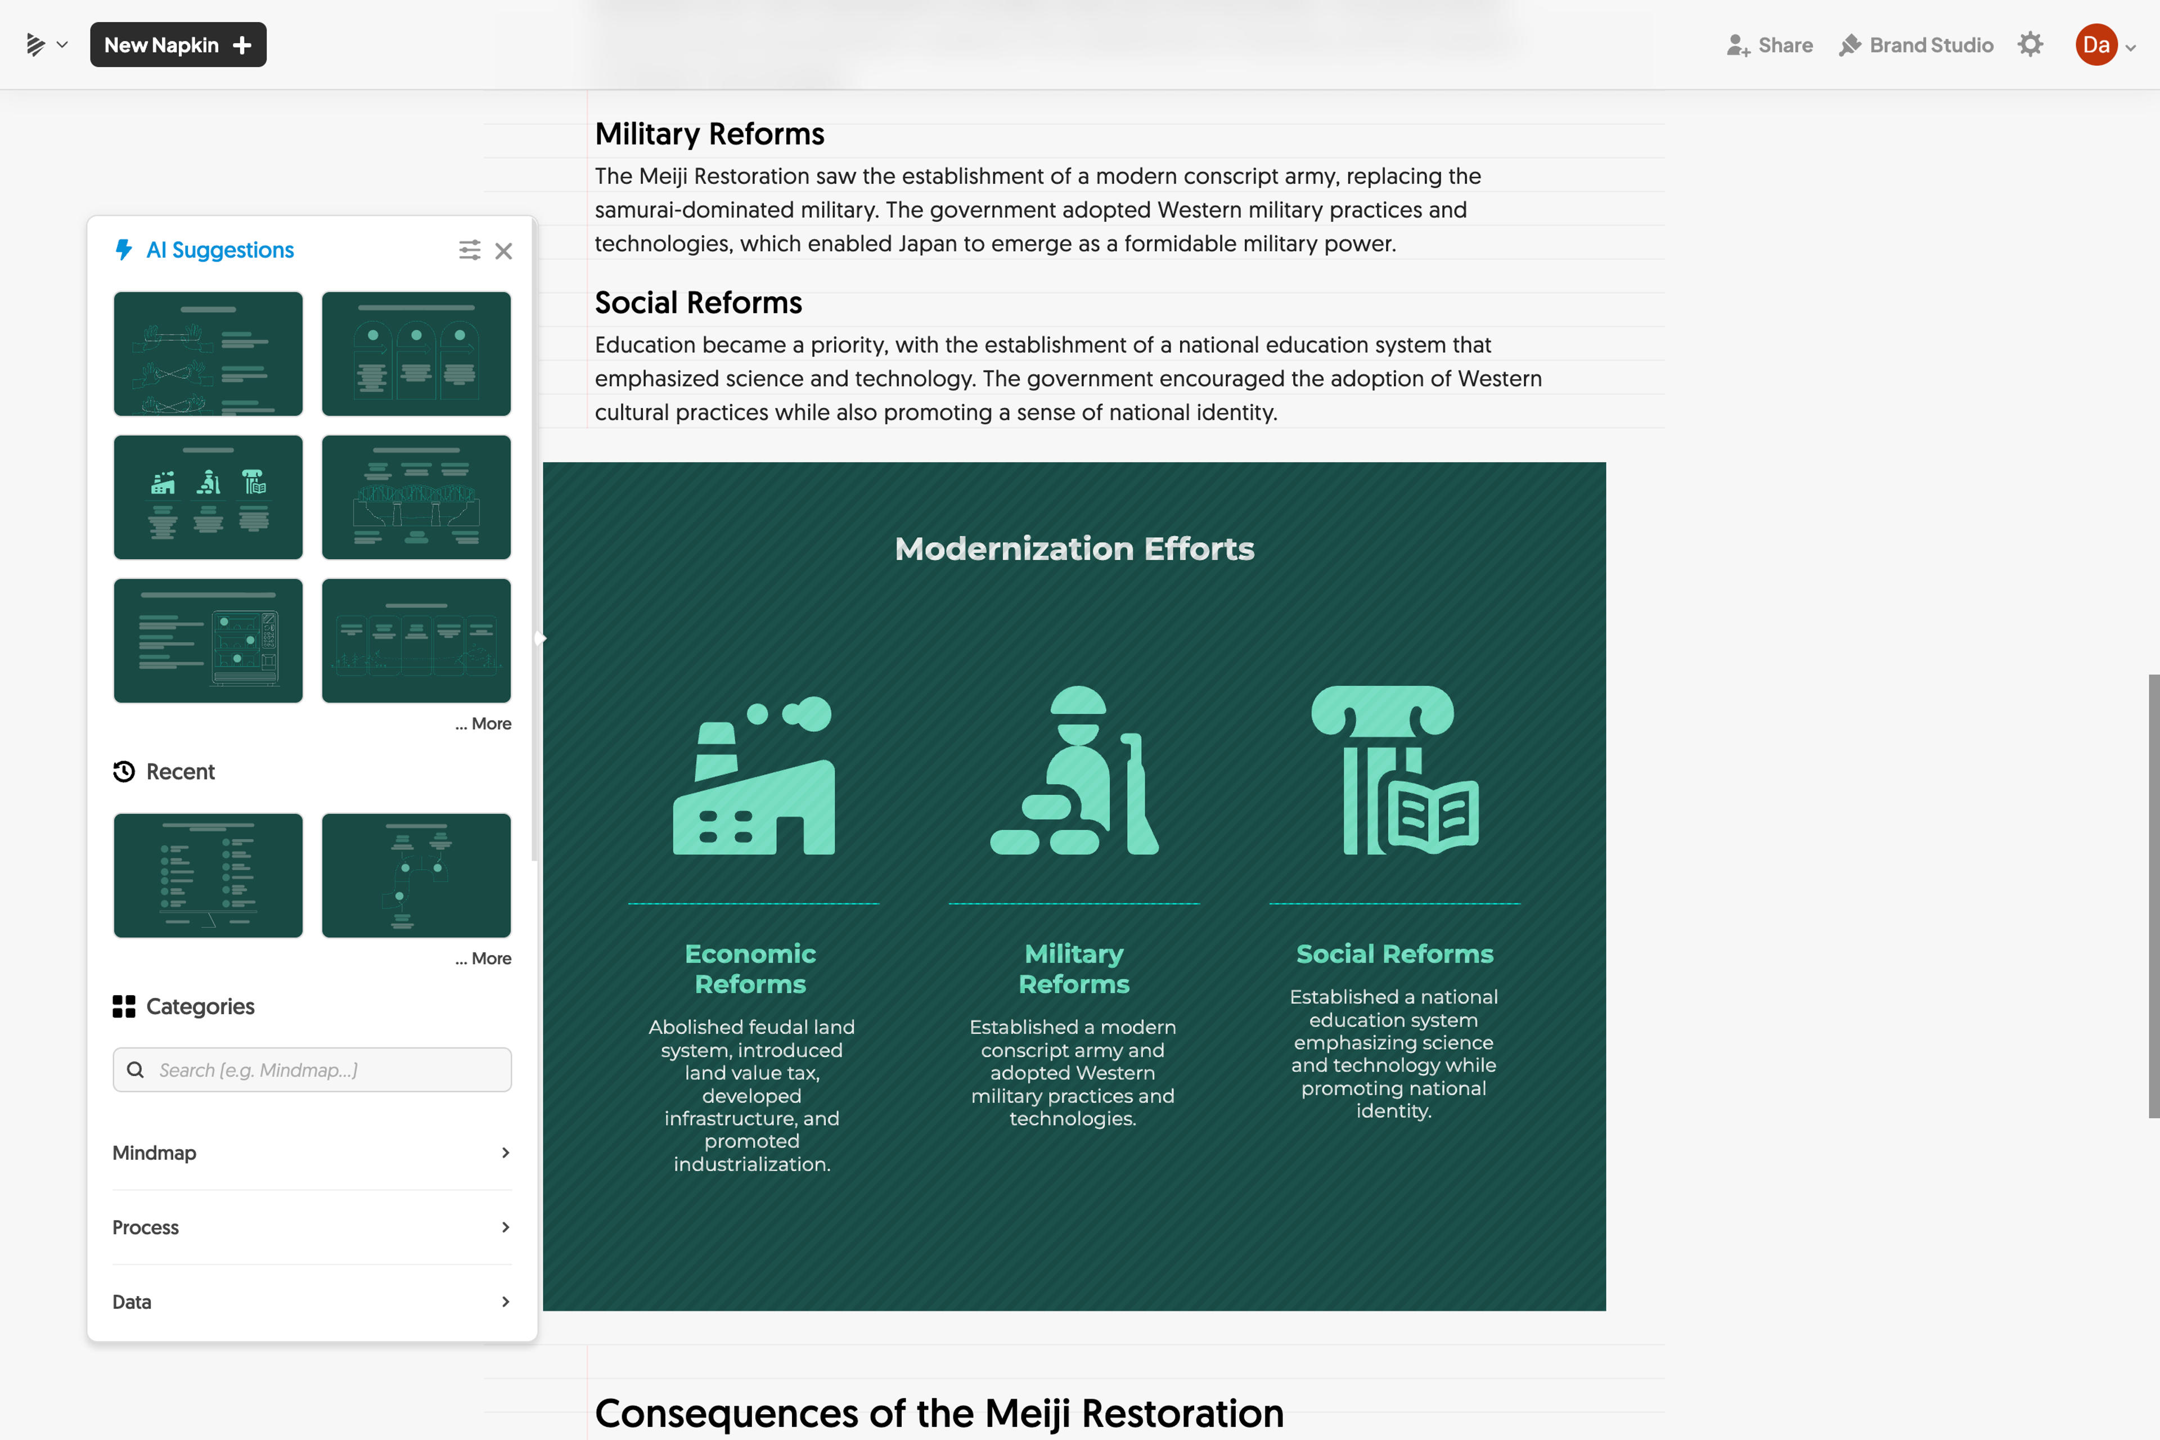Image resolution: width=2160 pixels, height=1440 pixels.
Task: Click the soldier icon in the graphic
Action: click(1074, 771)
